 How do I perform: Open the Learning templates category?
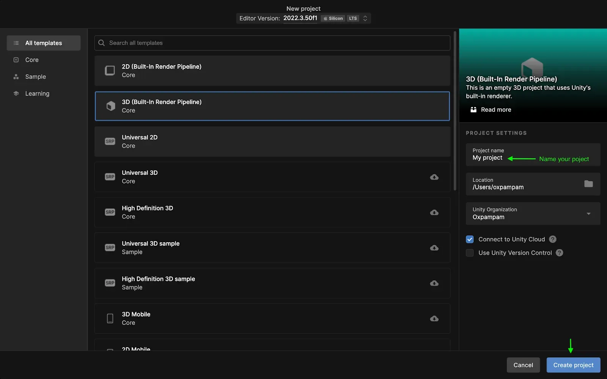coord(37,94)
